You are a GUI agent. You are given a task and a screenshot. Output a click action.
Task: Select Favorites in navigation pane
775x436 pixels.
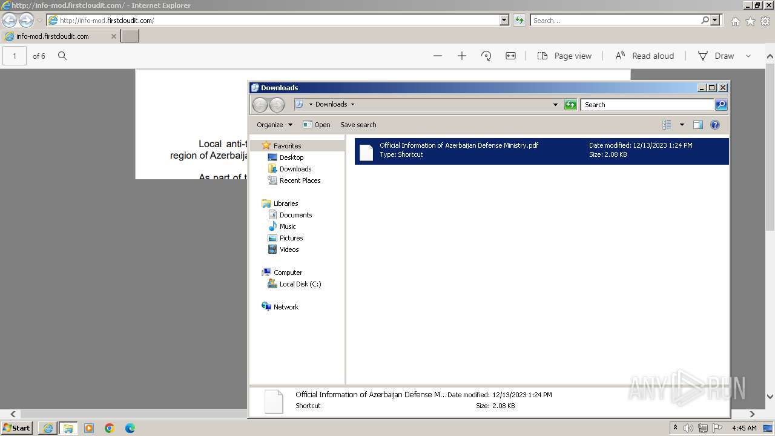click(287, 146)
